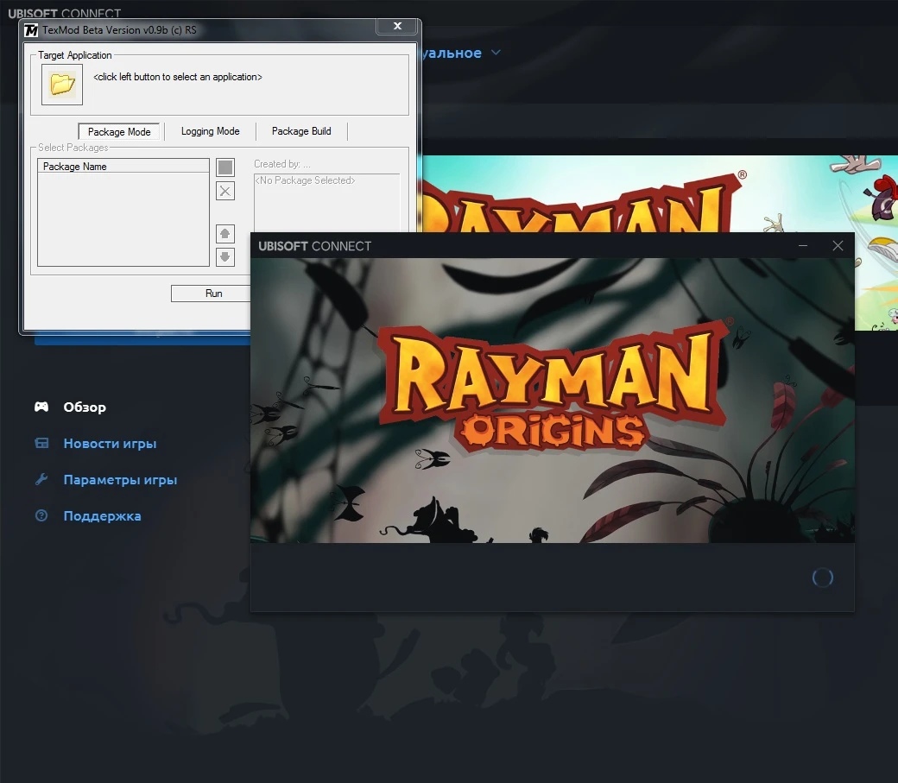Screen dimensions: 898x783
Task: Open the UBISOFT CONNECT logo at the top
Action: click(x=66, y=13)
